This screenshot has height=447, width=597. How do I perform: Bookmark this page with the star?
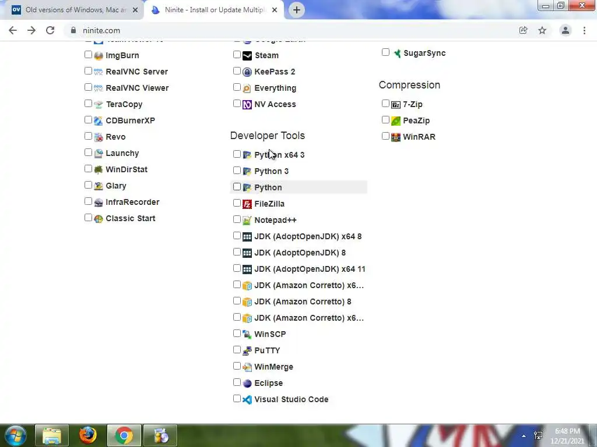542,30
